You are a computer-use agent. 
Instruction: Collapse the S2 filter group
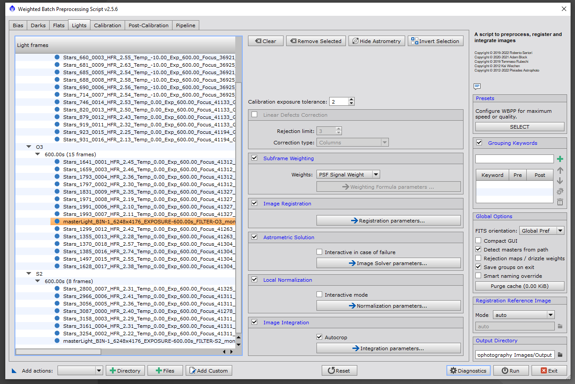pos(29,274)
